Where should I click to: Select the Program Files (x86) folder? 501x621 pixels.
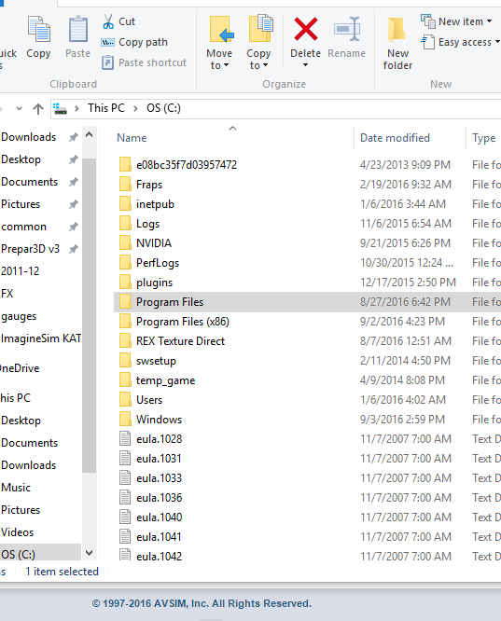183,322
